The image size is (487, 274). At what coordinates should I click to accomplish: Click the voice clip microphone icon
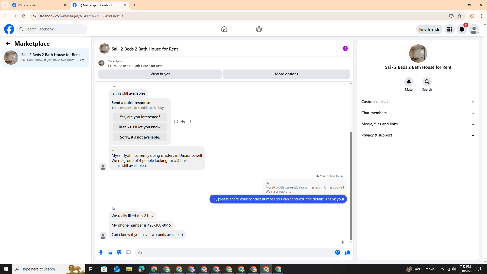point(101,252)
